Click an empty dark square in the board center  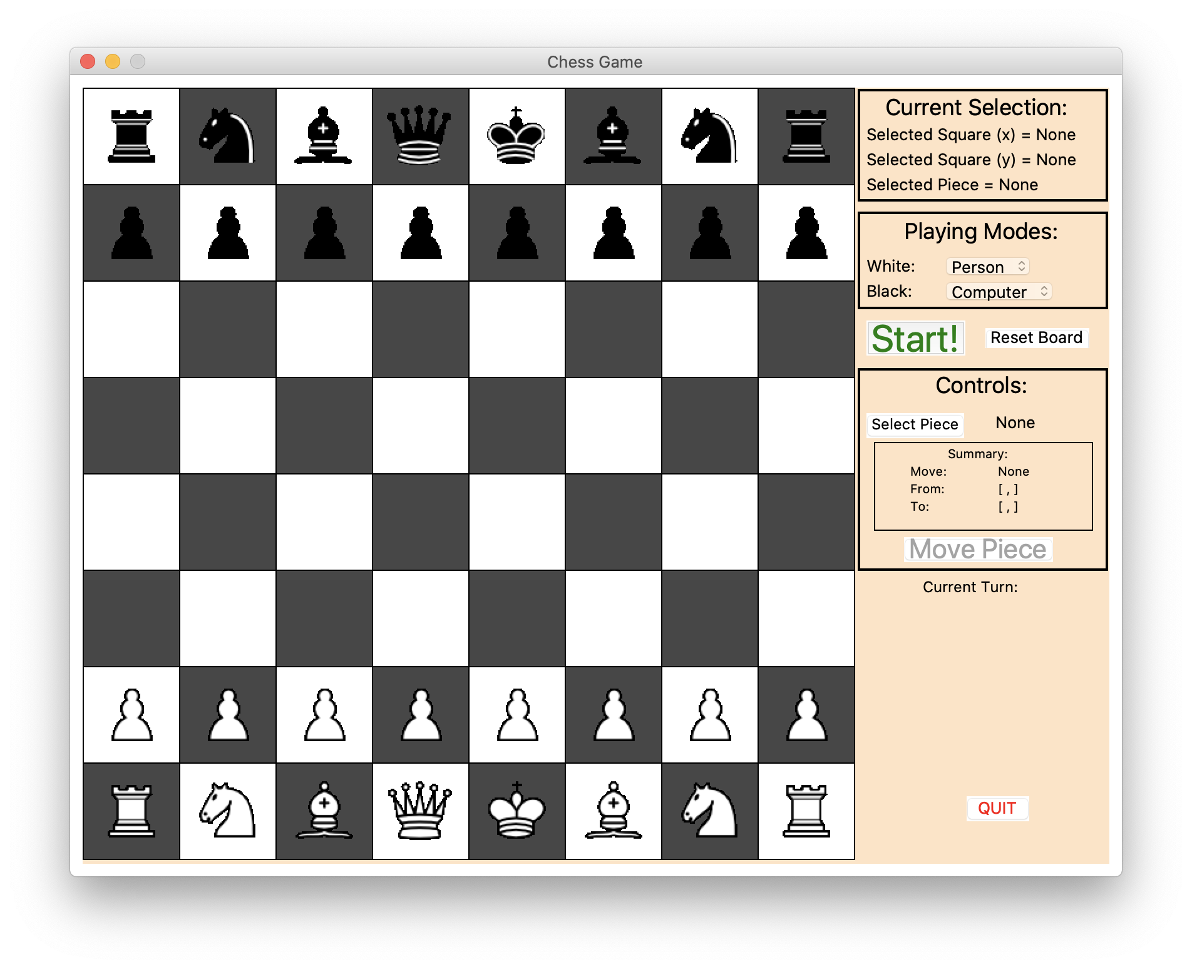[x=516, y=425]
